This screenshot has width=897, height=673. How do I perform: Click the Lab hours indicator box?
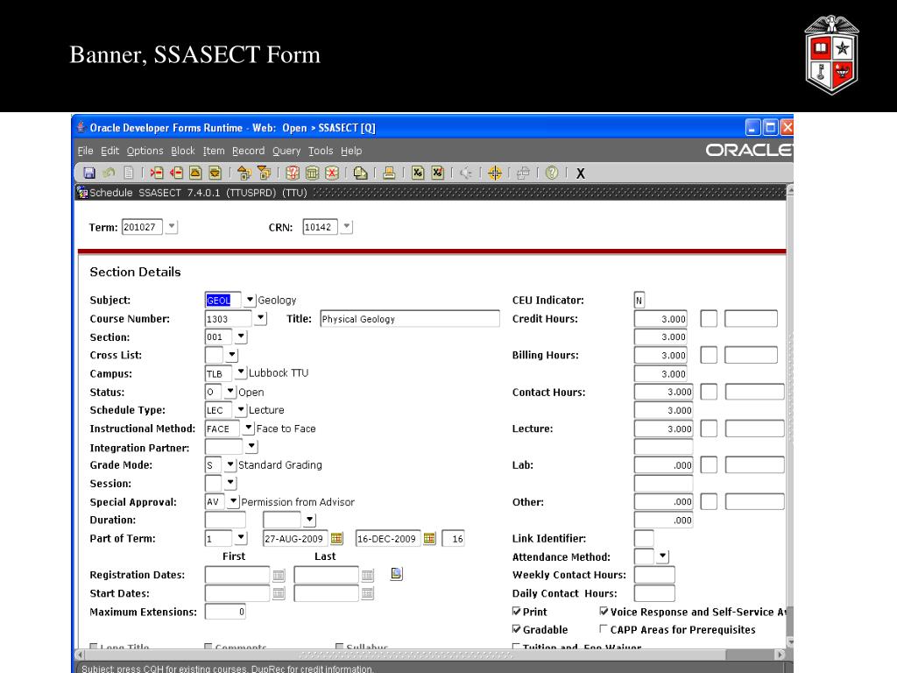click(x=709, y=464)
